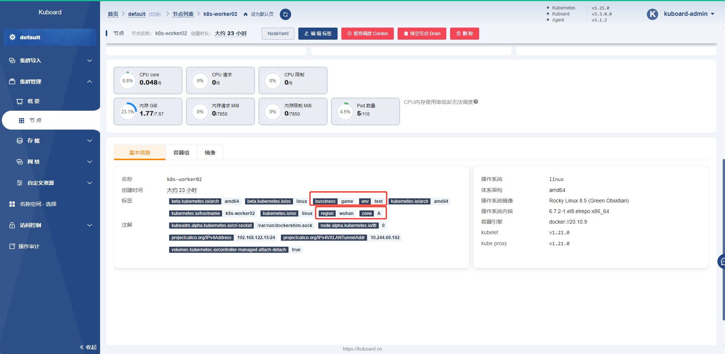Click 暂停调度 Cordon button
This screenshot has width=725, height=354.
367,34
